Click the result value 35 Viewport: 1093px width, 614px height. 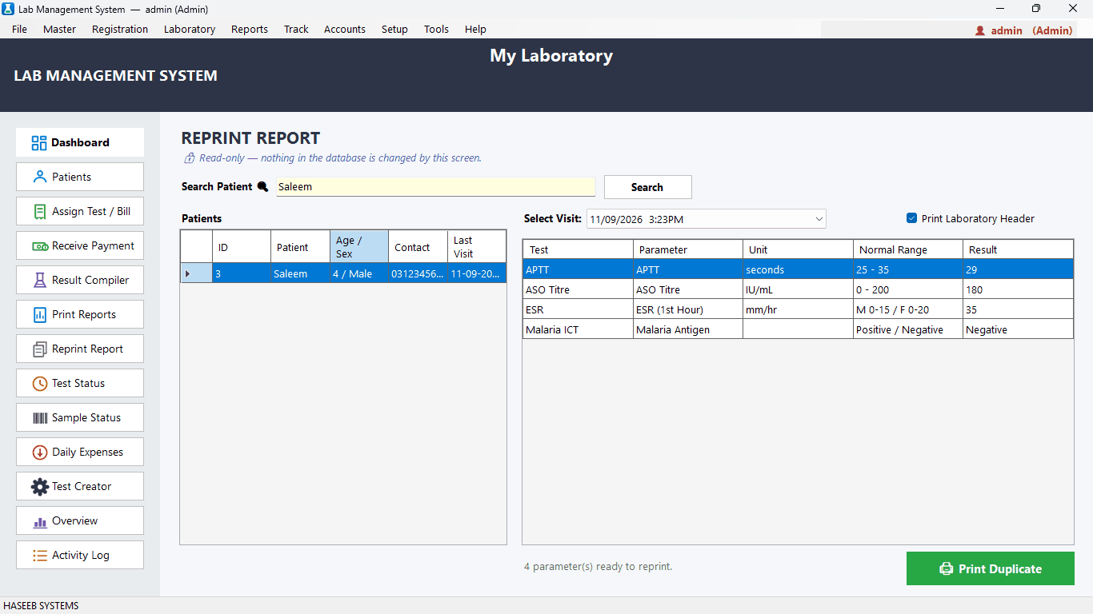click(1018, 309)
